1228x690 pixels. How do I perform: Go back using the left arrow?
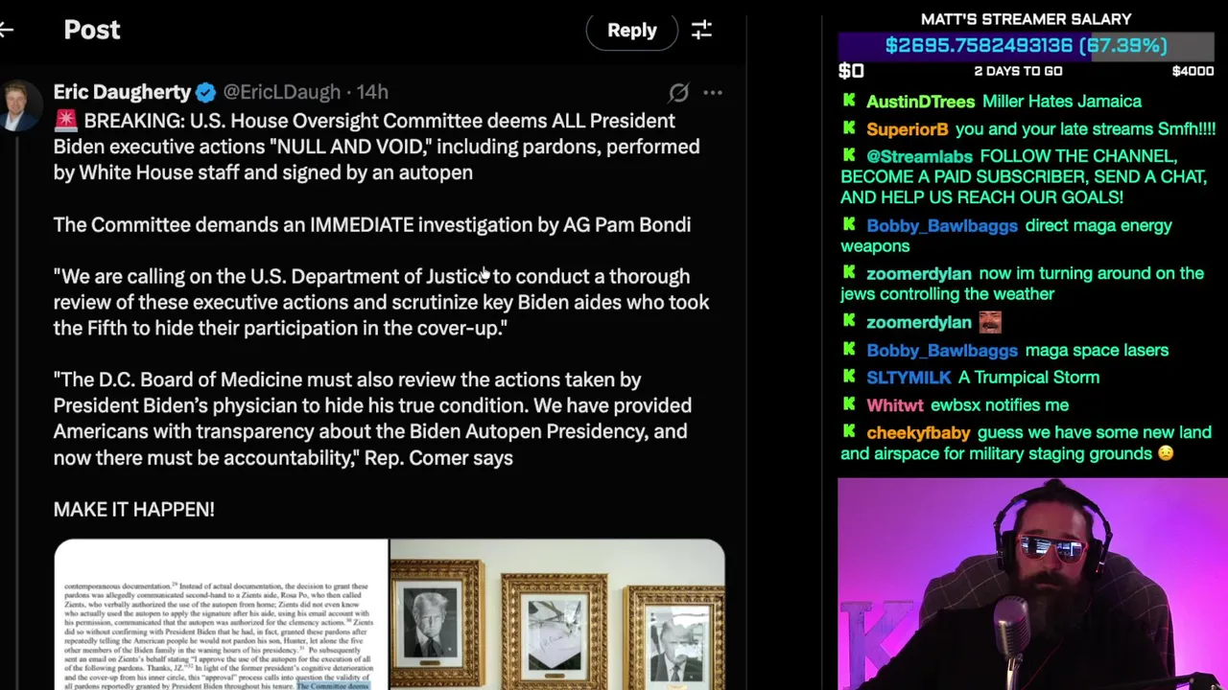tap(6, 30)
